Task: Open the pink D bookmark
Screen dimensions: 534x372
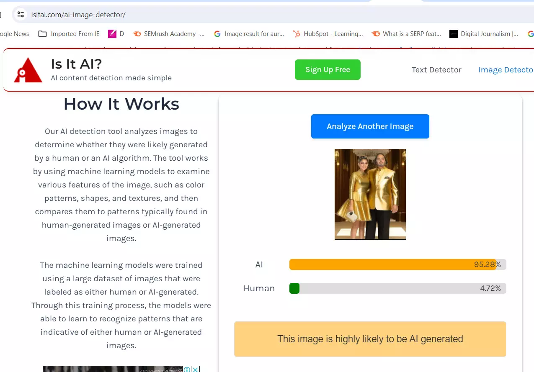Action: [x=116, y=34]
